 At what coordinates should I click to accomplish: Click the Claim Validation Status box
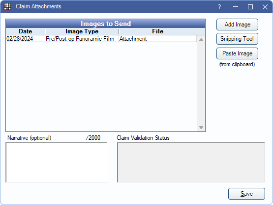(191, 162)
